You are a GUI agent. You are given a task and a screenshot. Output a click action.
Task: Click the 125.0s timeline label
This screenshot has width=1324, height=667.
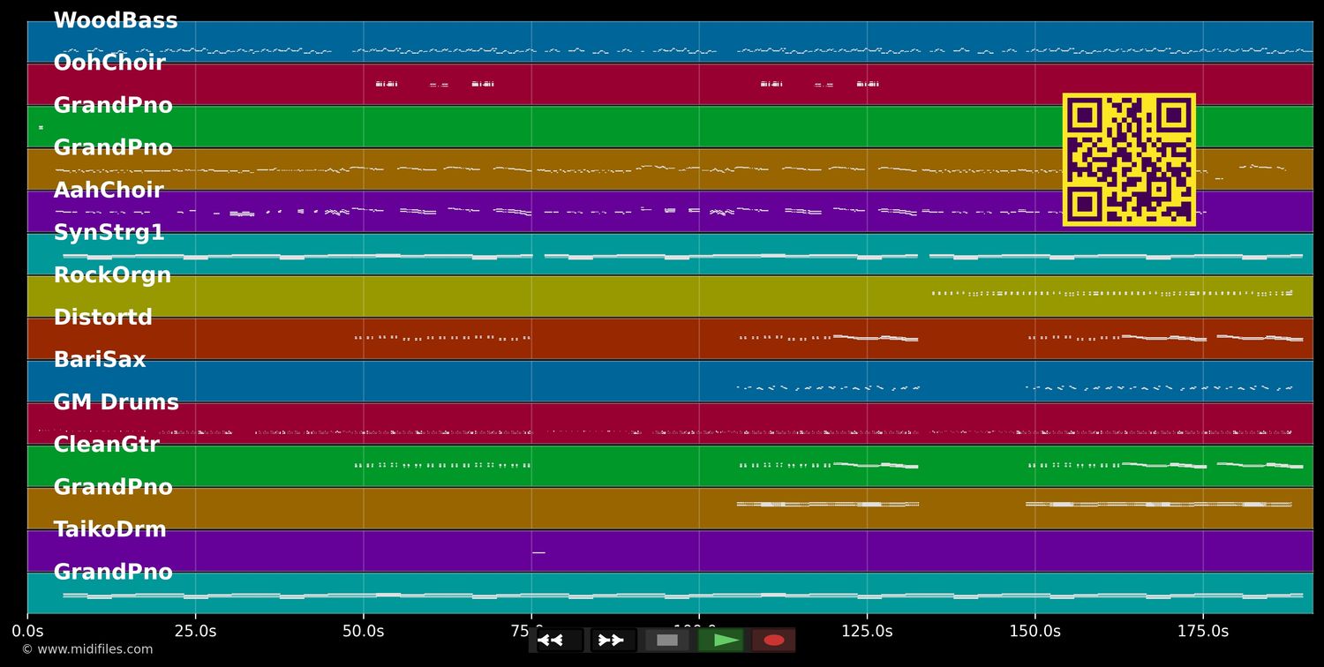point(867,631)
